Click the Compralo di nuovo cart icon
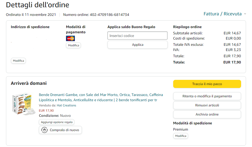This screenshot has height=147, width=252. 45,130
